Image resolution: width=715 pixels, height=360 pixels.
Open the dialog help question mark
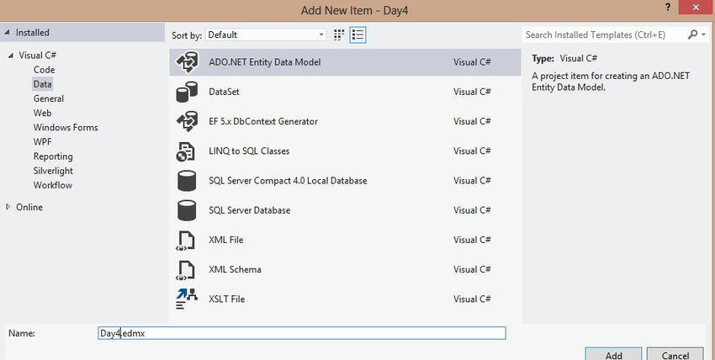[668, 8]
